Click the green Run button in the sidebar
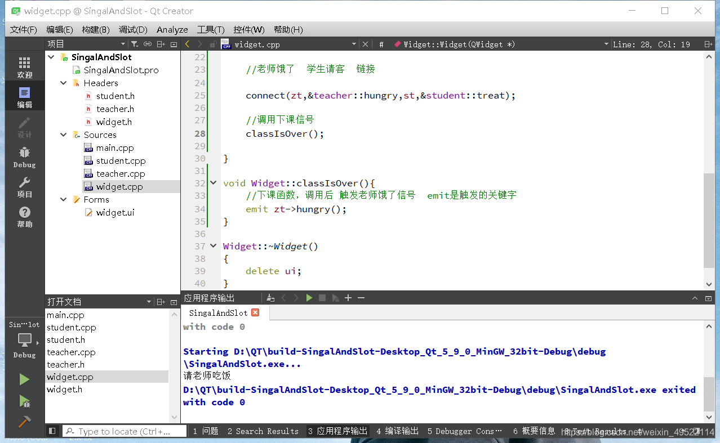 24,380
